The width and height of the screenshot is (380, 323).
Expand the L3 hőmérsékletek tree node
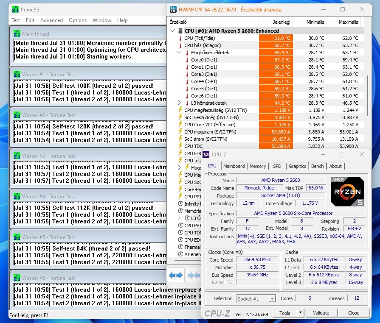click(179, 103)
